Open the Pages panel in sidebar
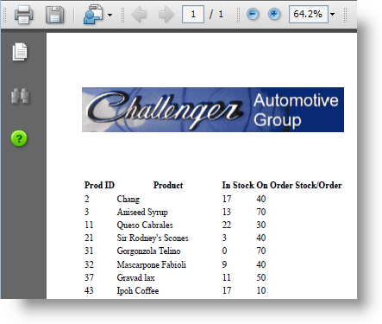Screen dimensions: 382x324 coord(20,52)
